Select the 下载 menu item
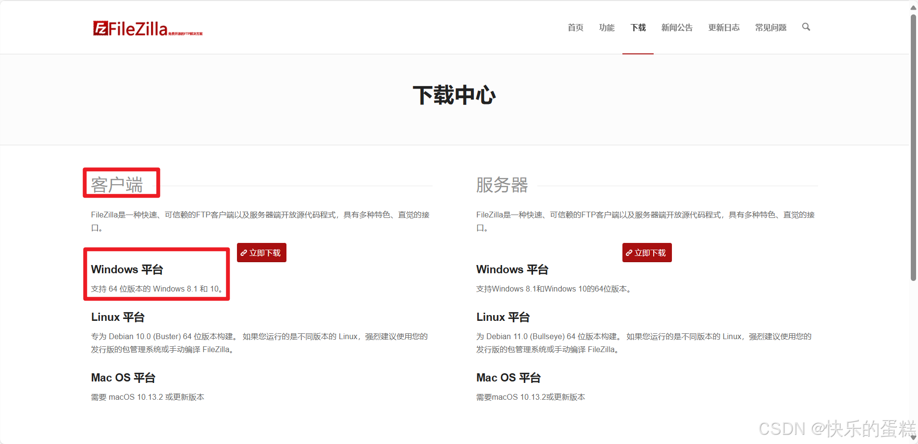This screenshot has height=444, width=918. pos(638,27)
